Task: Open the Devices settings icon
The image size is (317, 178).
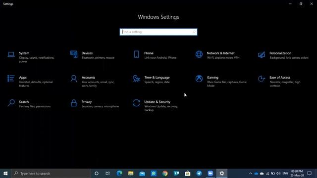Action: (74, 54)
